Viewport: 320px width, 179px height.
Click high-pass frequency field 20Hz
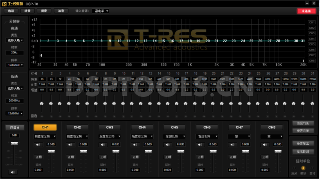click(14, 53)
